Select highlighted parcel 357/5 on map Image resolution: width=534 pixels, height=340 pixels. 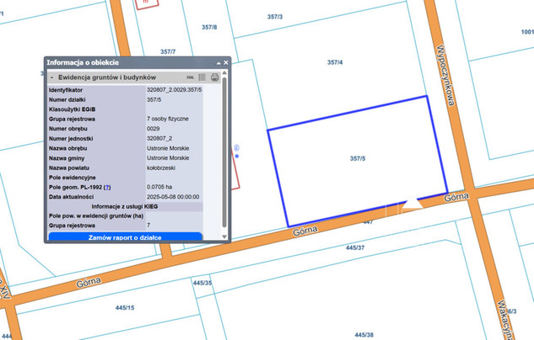pyautogui.click(x=357, y=158)
